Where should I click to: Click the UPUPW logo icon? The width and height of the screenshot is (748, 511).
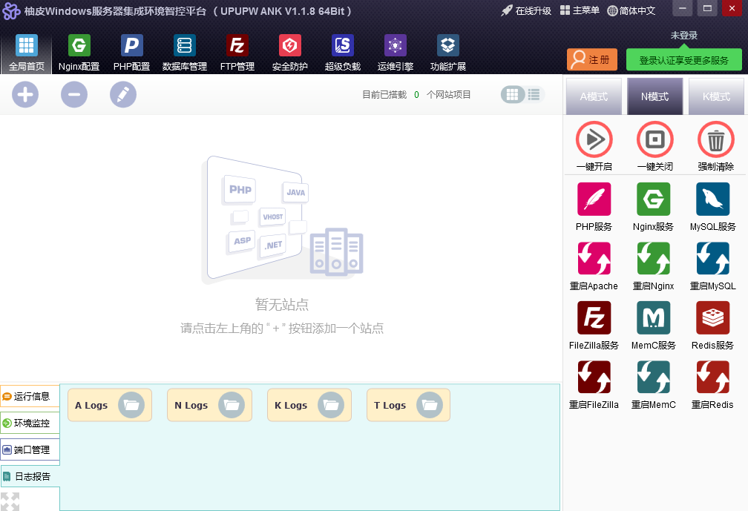[x=11, y=11]
